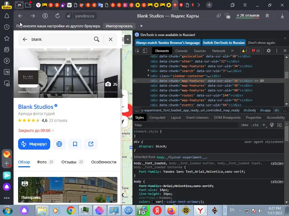Toggle the .cls class editor
Screen dimensions: 289x216
coord(255,125)
